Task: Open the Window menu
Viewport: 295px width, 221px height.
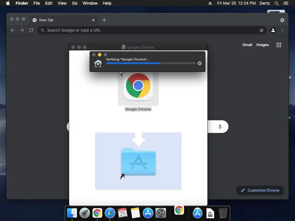Action: 90,3
